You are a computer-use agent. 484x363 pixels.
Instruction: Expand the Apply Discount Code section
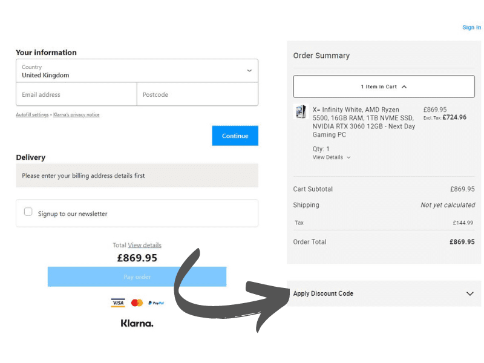coord(323,293)
